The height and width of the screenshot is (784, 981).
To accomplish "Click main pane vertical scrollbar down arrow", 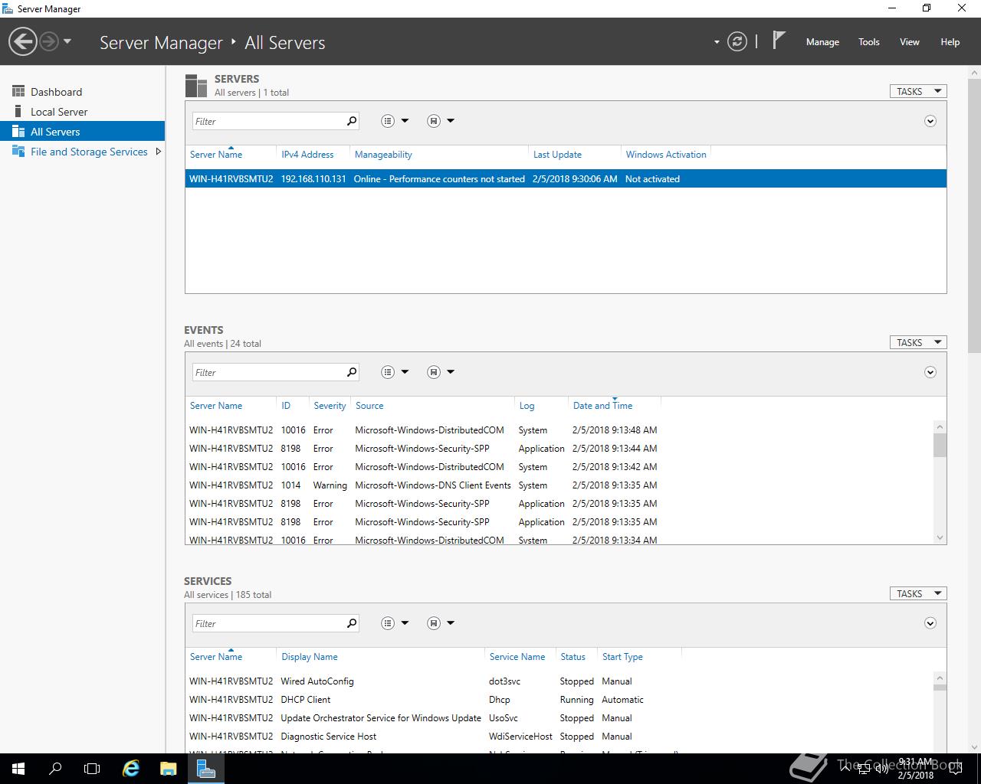I will (x=975, y=746).
